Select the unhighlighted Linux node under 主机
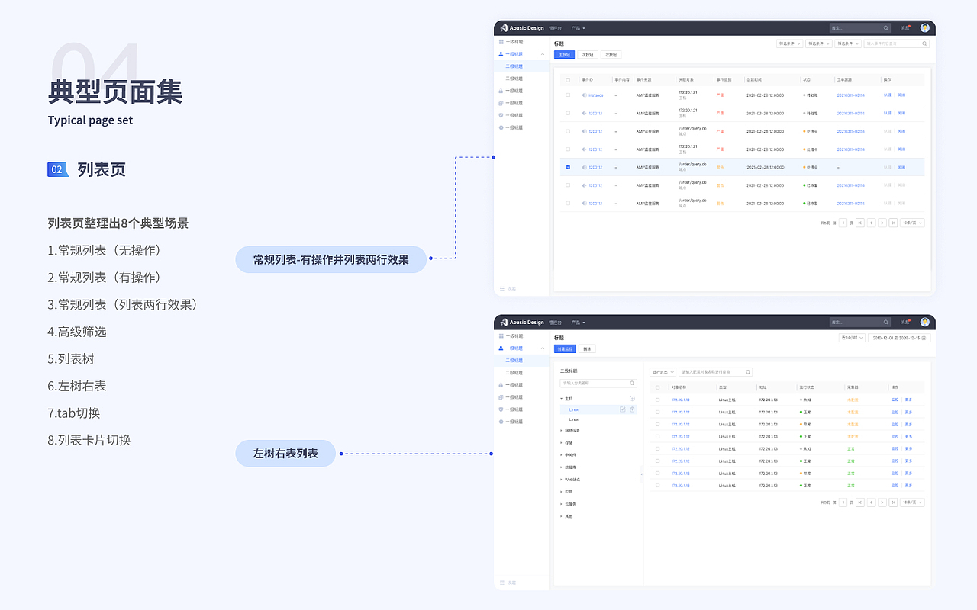The width and height of the screenshot is (977, 610). click(574, 419)
